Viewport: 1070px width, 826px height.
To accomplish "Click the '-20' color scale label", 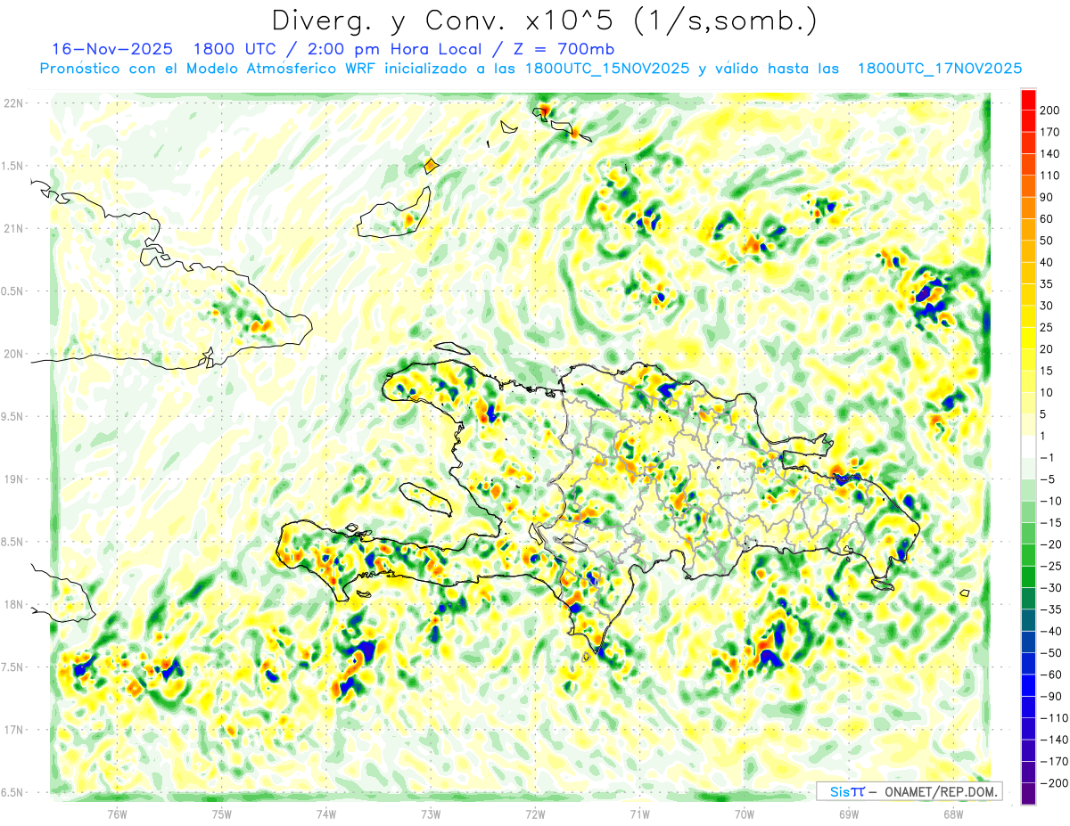I will point(1051,544).
